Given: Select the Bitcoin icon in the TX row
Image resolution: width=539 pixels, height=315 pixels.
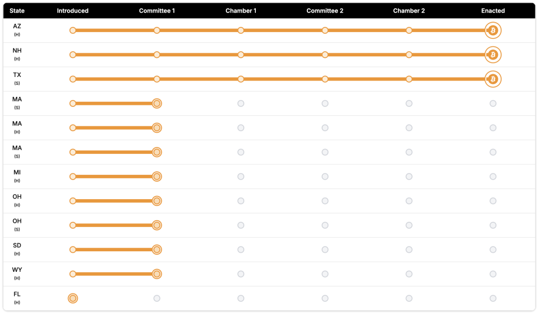Looking at the screenshot, I should pyautogui.click(x=493, y=79).
